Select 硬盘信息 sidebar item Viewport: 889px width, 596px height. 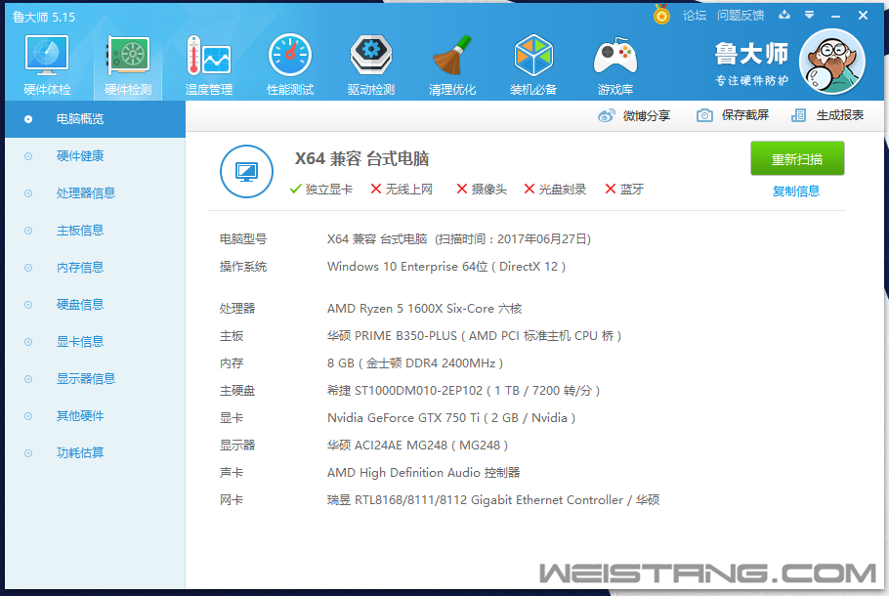(x=96, y=305)
